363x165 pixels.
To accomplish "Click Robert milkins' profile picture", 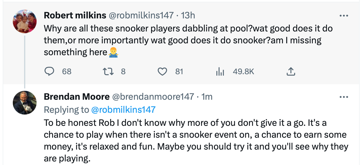I will tap(25, 21).
